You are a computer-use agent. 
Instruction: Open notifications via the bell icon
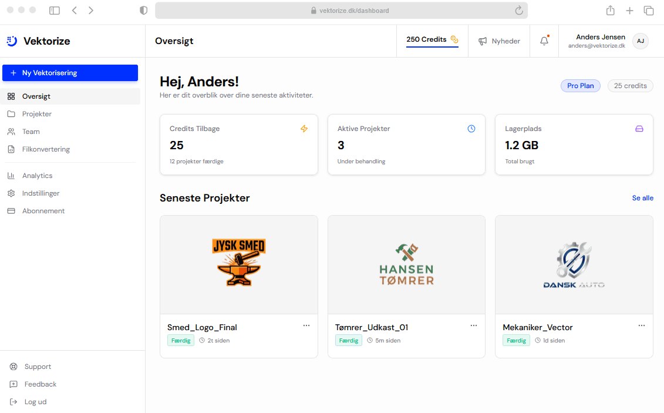(x=543, y=41)
